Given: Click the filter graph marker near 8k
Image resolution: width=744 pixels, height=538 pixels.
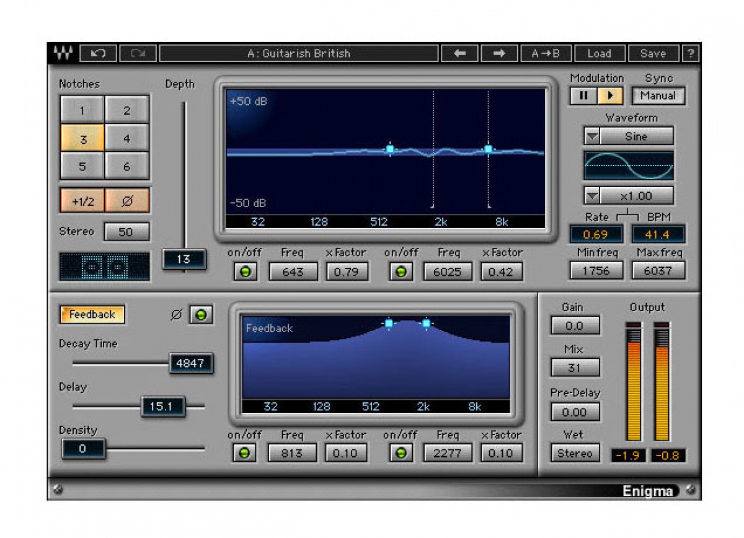Looking at the screenshot, I should point(489,149).
